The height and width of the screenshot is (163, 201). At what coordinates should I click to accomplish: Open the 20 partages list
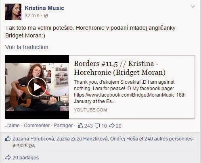coord(25,157)
